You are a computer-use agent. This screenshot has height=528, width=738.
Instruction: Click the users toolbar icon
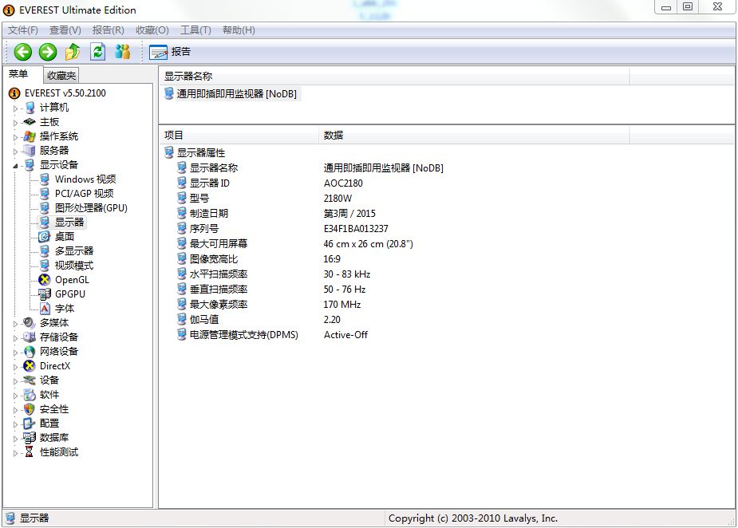122,52
